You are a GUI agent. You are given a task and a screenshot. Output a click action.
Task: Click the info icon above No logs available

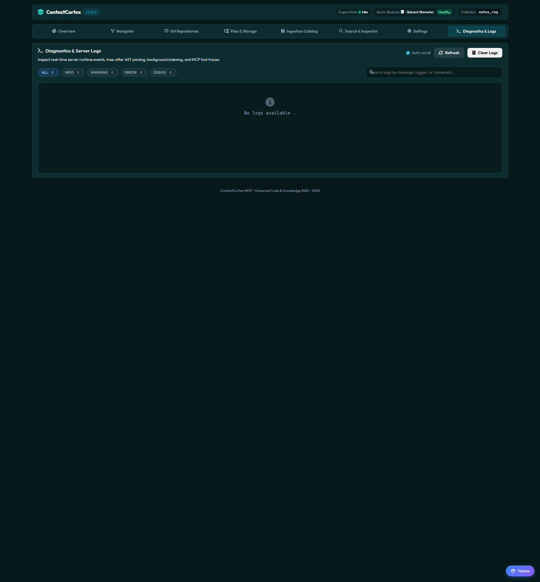[270, 102]
